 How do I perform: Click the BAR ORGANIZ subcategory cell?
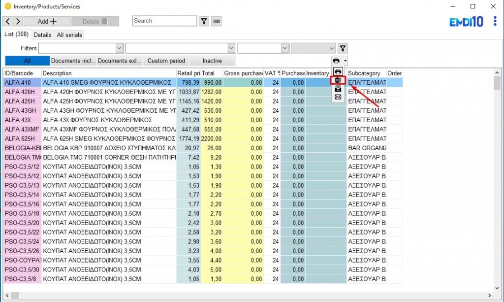(366, 148)
